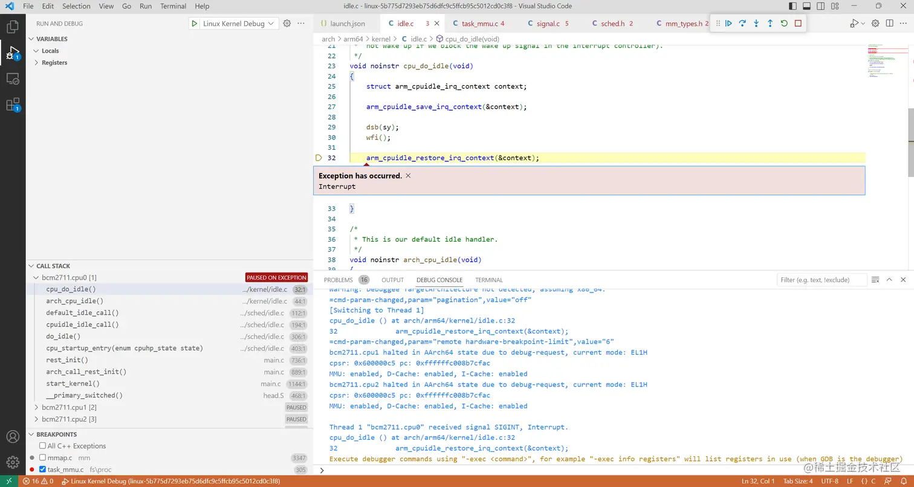Open the Run and Debug activity bar icon

click(13, 53)
